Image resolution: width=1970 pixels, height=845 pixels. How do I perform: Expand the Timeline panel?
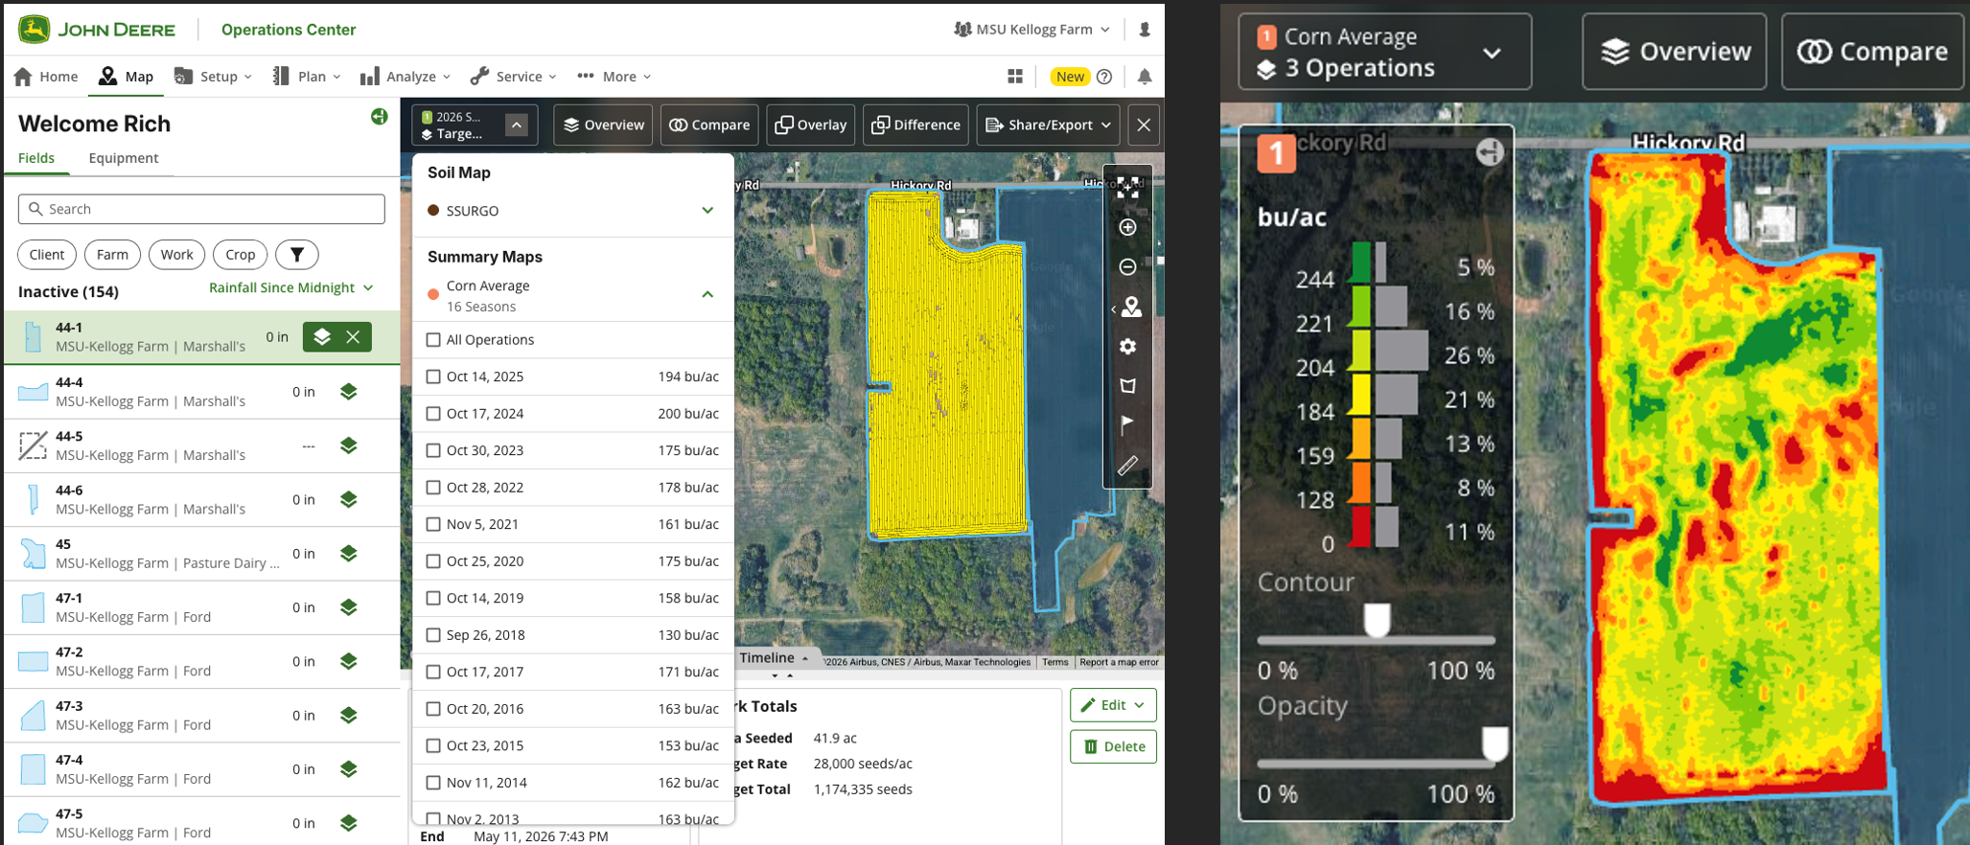pos(775,658)
